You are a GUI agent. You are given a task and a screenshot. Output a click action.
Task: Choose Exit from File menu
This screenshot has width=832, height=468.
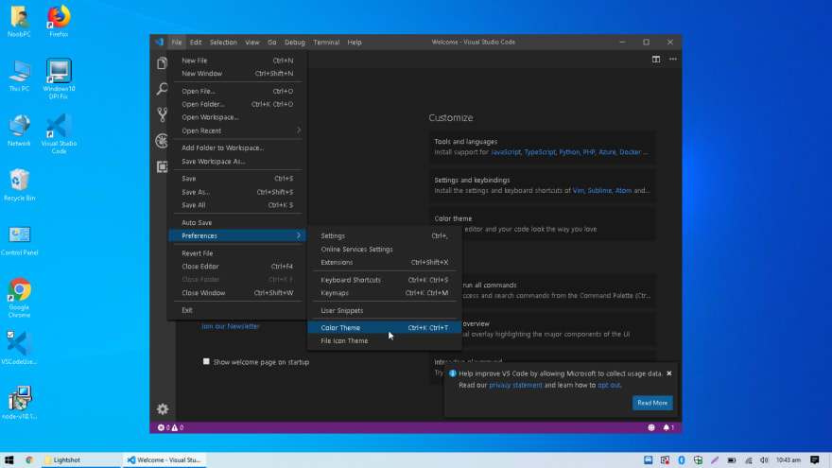point(237,310)
